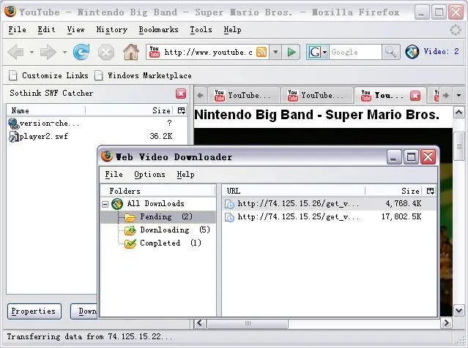Select the 74.125.15.26/get_v... download row
The width and height of the screenshot is (468, 348).
click(330, 204)
